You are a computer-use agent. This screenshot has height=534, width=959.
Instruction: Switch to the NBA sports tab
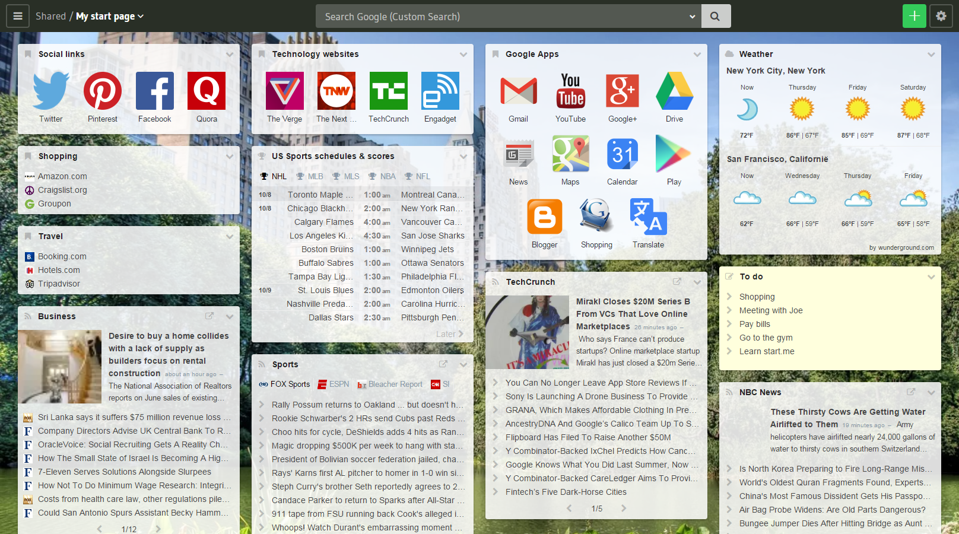382,176
